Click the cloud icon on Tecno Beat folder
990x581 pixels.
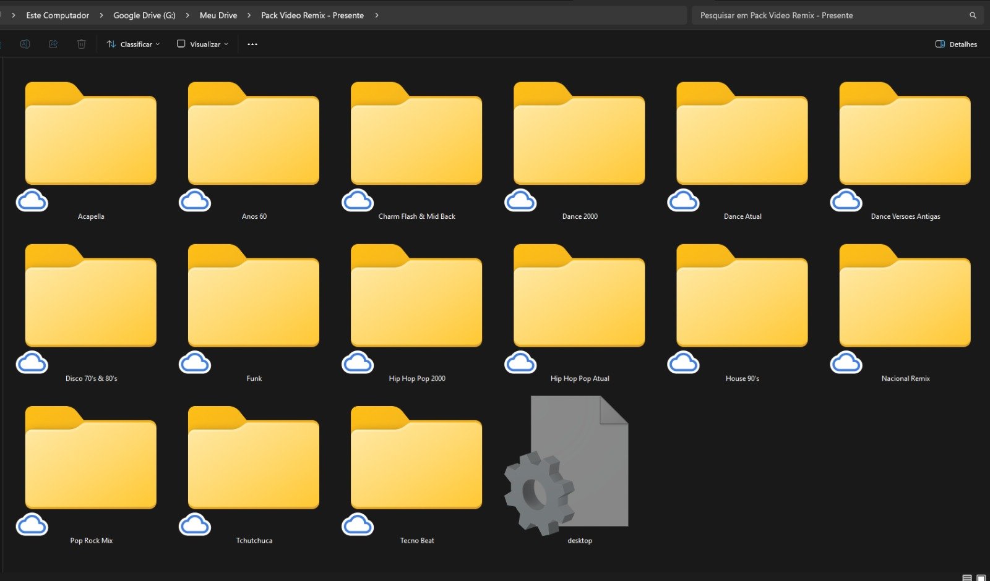pyautogui.click(x=358, y=525)
